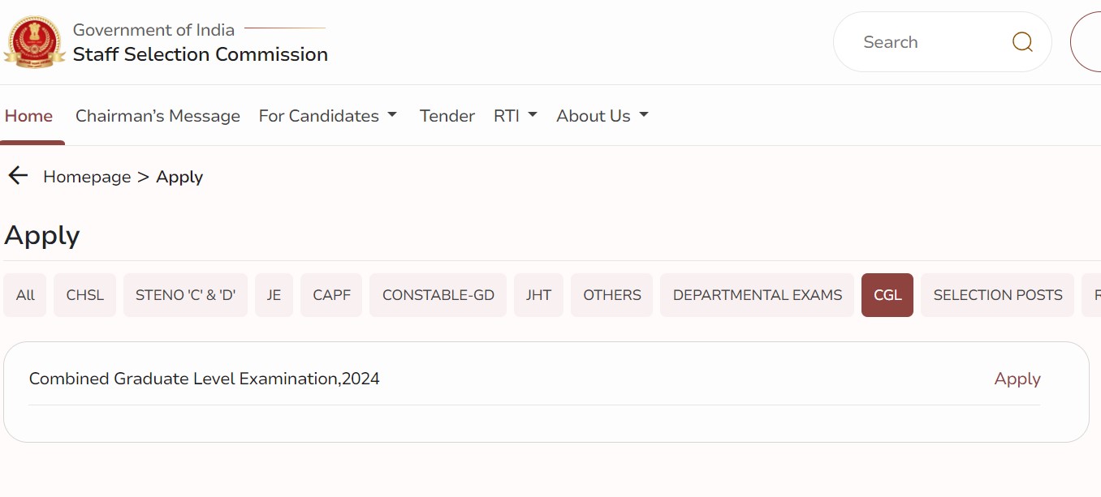Expand the For Candidates dropdown
Screen dimensions: 1101x497
coord(328,116)
